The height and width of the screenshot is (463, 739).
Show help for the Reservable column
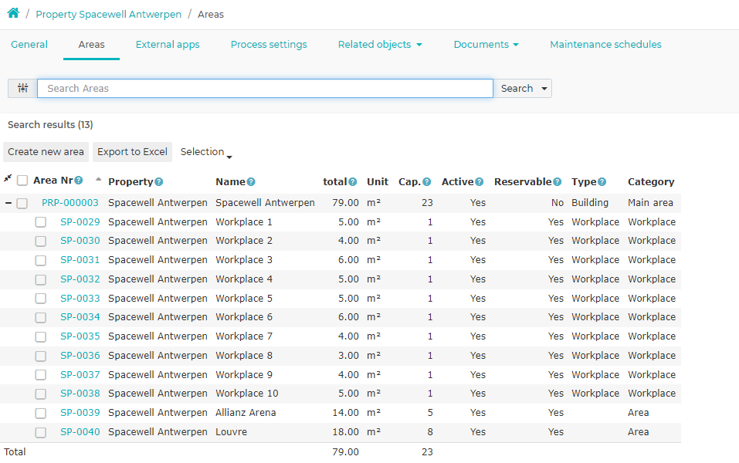(x=558, y=182)
